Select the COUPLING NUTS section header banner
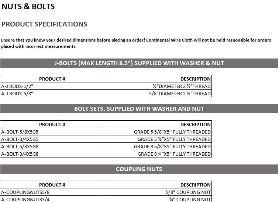 click(139, 169)
